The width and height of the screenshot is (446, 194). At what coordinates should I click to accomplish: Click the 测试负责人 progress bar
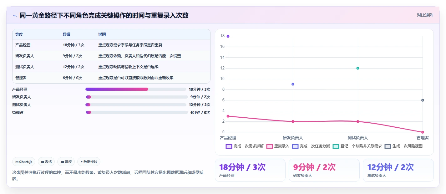136,105
